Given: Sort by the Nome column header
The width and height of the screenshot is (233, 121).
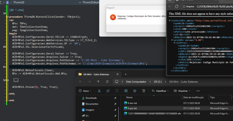Looking at the screenshot, I should tap(130, 97).
